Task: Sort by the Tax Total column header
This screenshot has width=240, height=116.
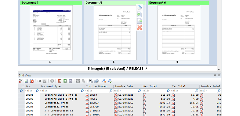Action: pos(185,86)
